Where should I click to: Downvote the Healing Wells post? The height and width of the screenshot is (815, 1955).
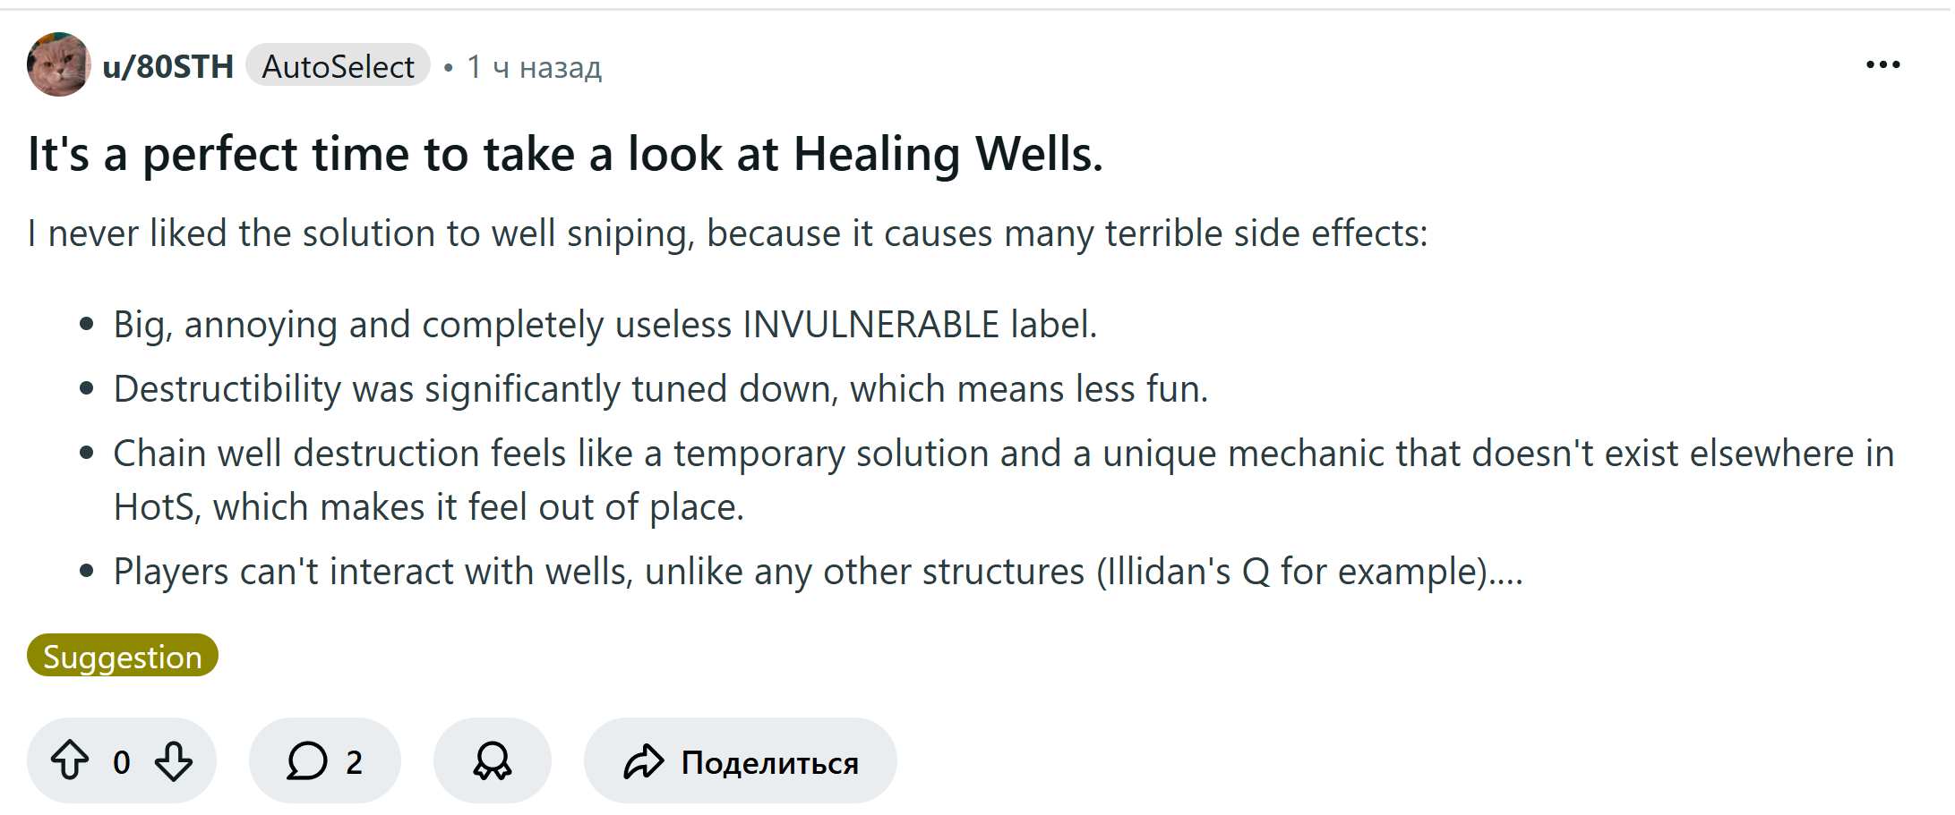pos(174,761)
